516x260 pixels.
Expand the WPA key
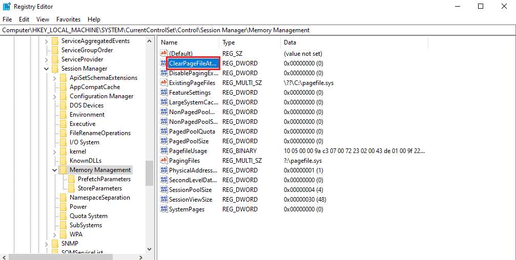tap(55, 234)
